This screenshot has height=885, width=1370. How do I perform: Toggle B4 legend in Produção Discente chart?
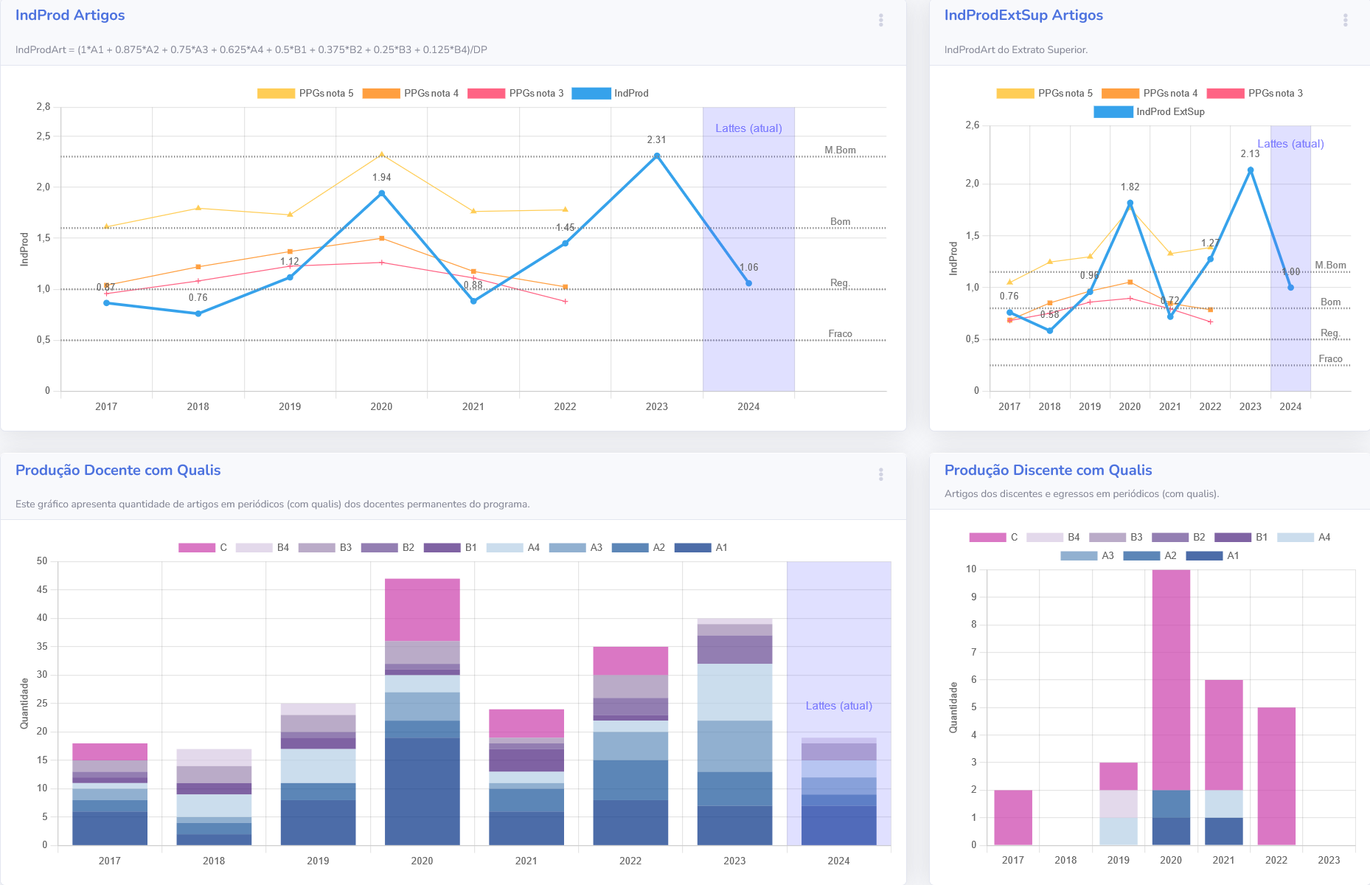pyautogui.click(x=1053, y=537)
